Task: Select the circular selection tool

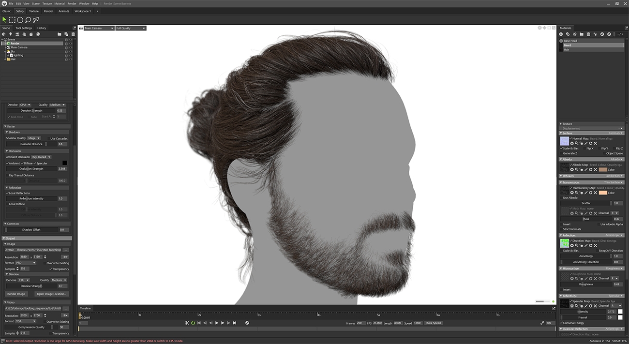Action: [x=20, y=20]
